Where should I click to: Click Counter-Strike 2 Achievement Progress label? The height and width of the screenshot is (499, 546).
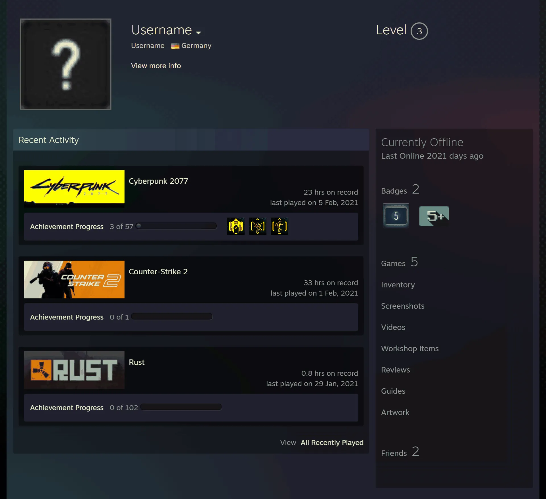tap(67, 317)
